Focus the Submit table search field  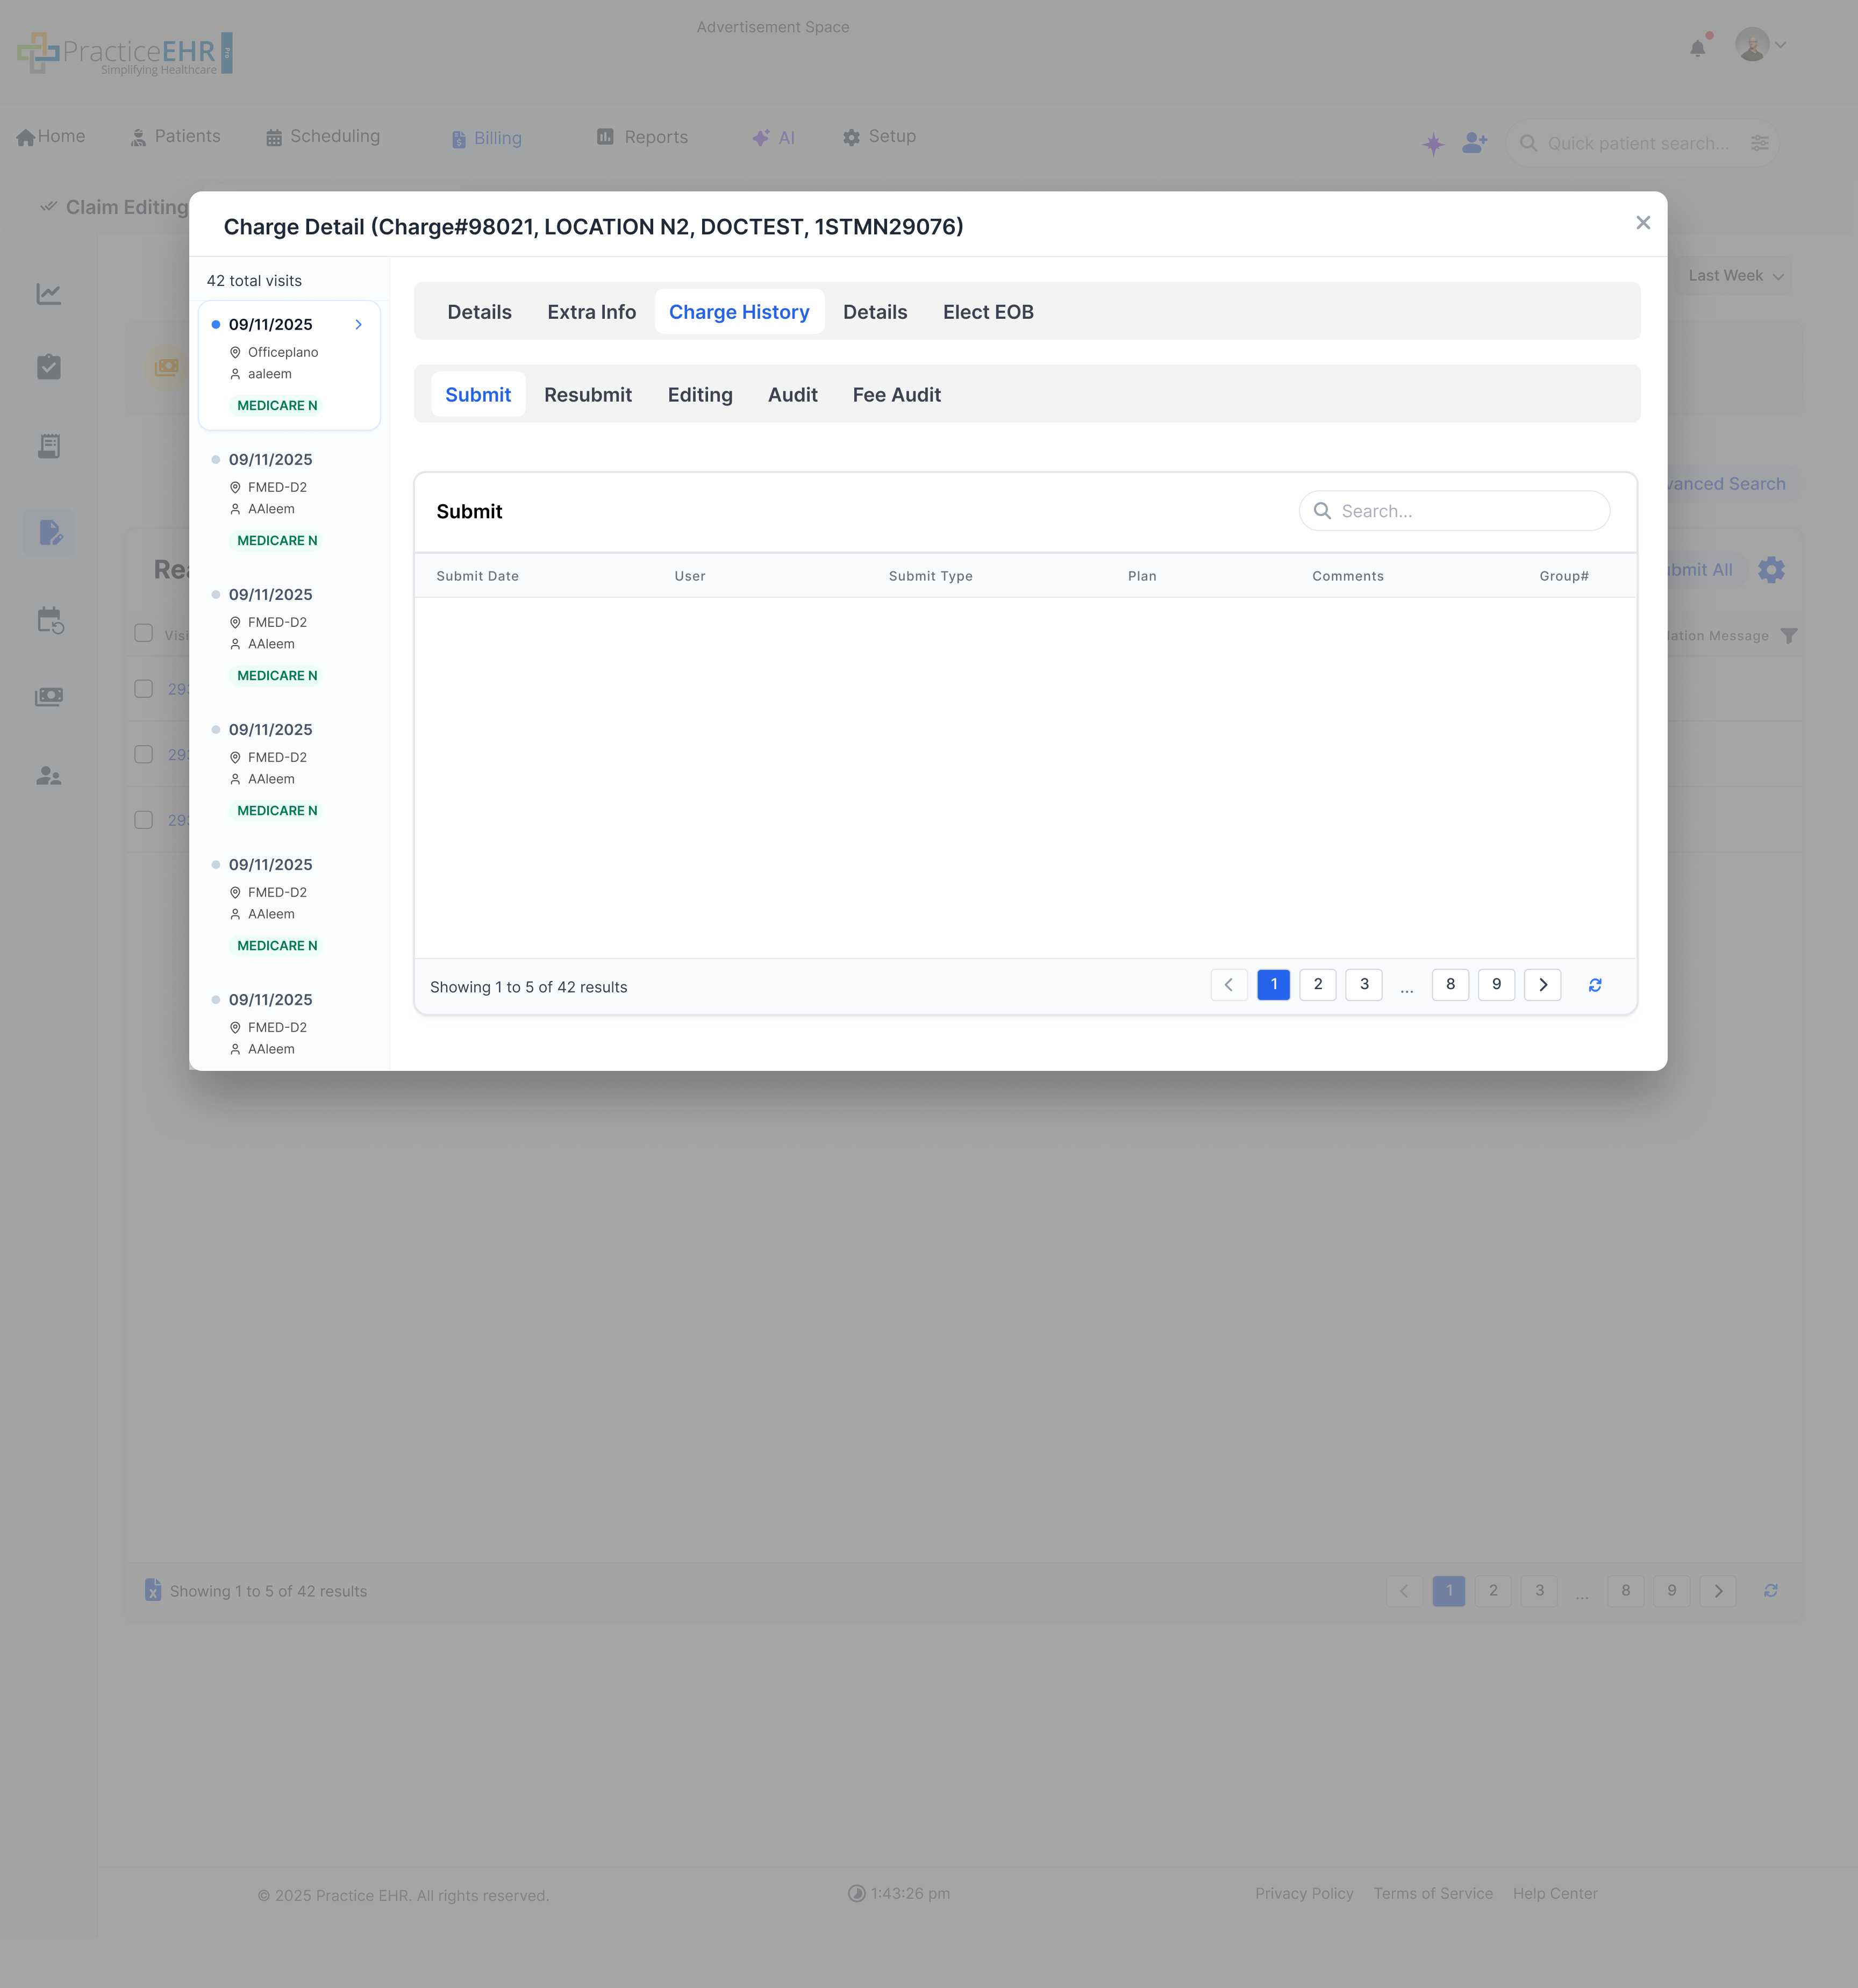[1454, 511]
